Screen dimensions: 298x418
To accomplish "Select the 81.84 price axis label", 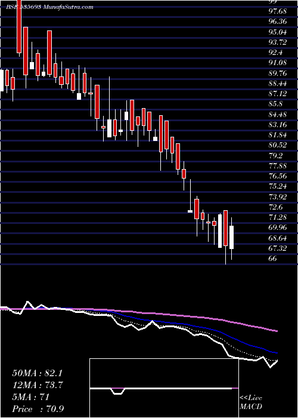I will [278, 135].
